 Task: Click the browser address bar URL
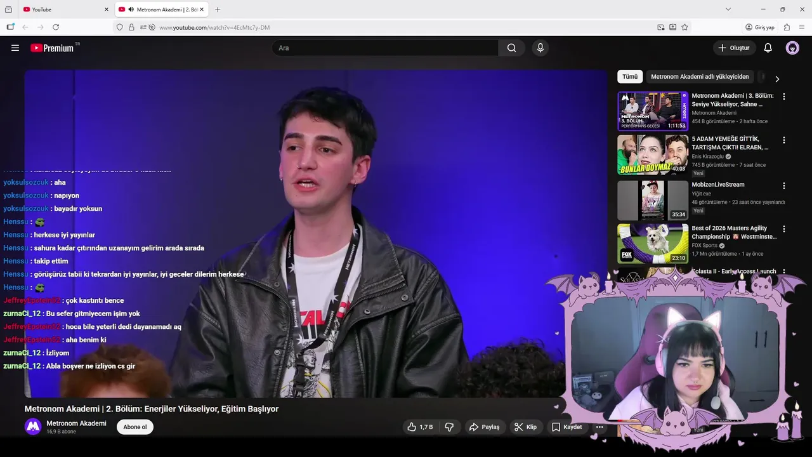[x=214, y=27]
